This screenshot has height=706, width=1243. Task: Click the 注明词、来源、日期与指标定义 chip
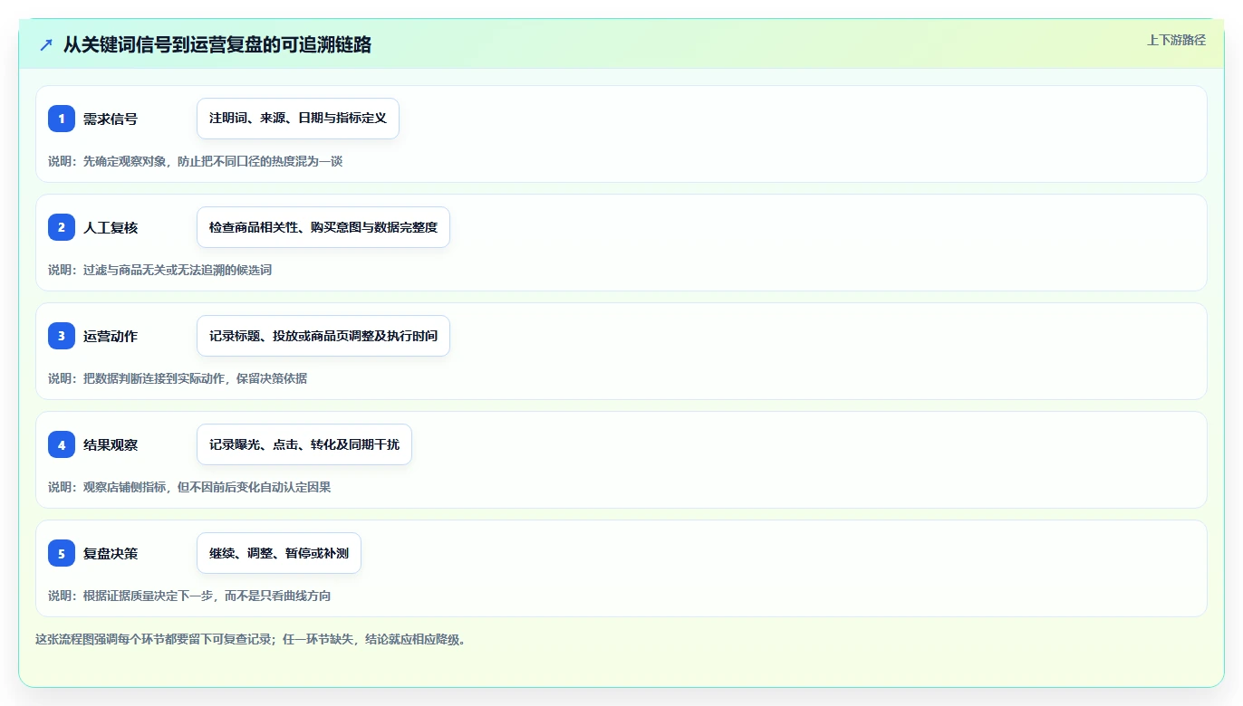[x=298, y=119]
